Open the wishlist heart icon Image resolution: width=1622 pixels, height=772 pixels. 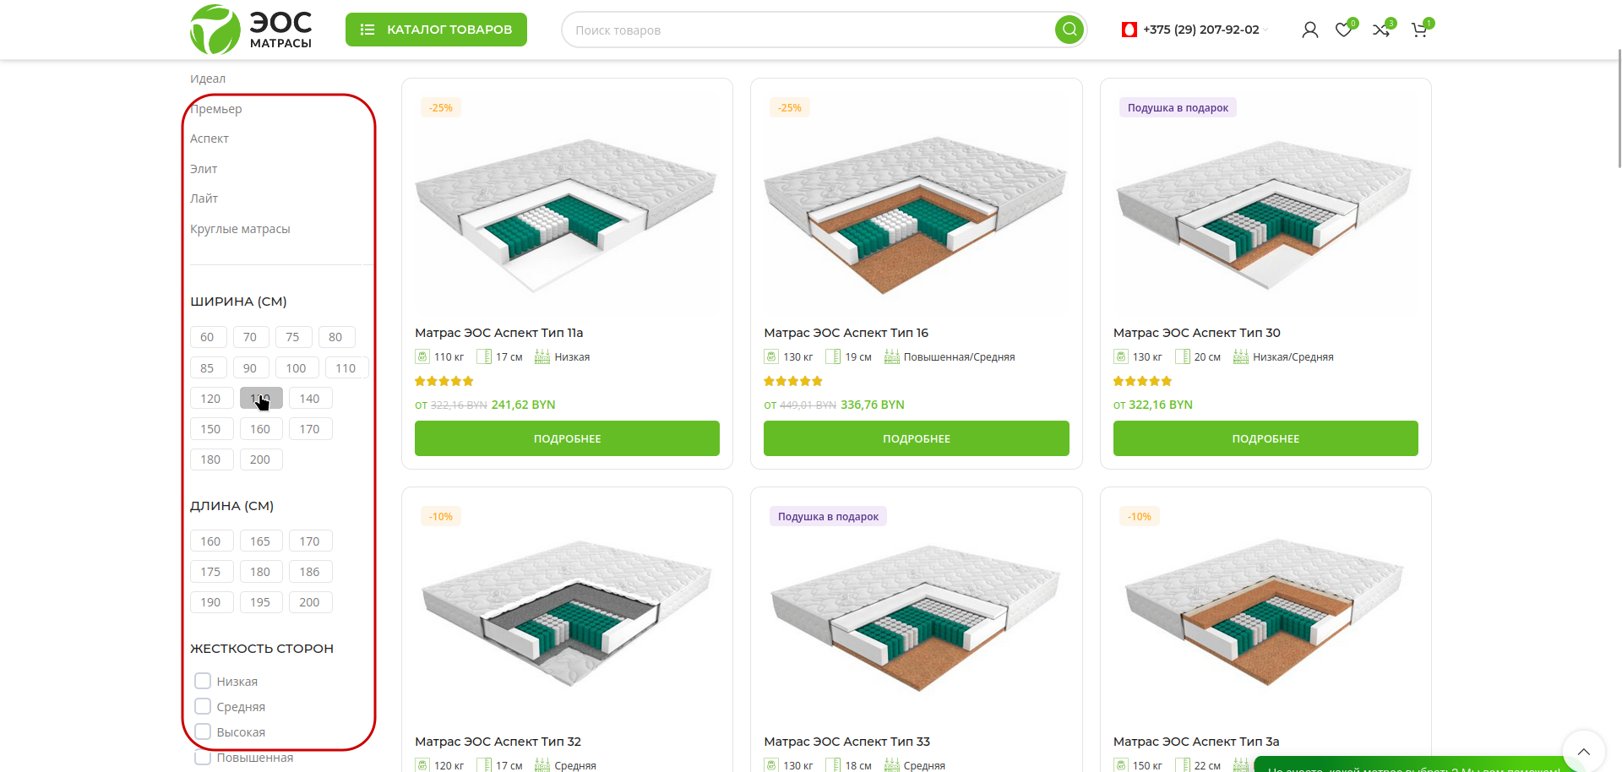pos(1343,30)
